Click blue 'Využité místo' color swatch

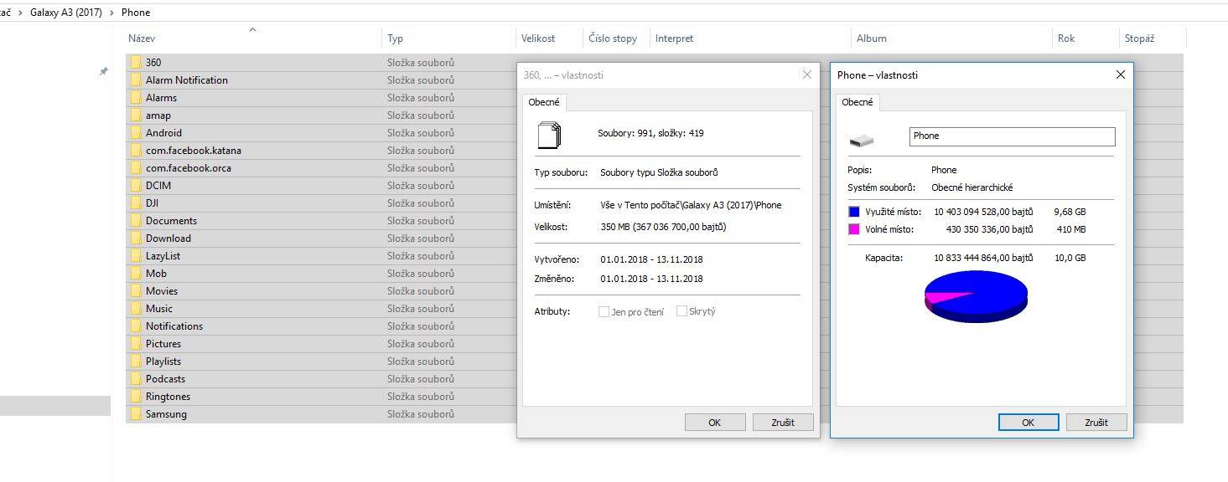click(x=854, y=212)
